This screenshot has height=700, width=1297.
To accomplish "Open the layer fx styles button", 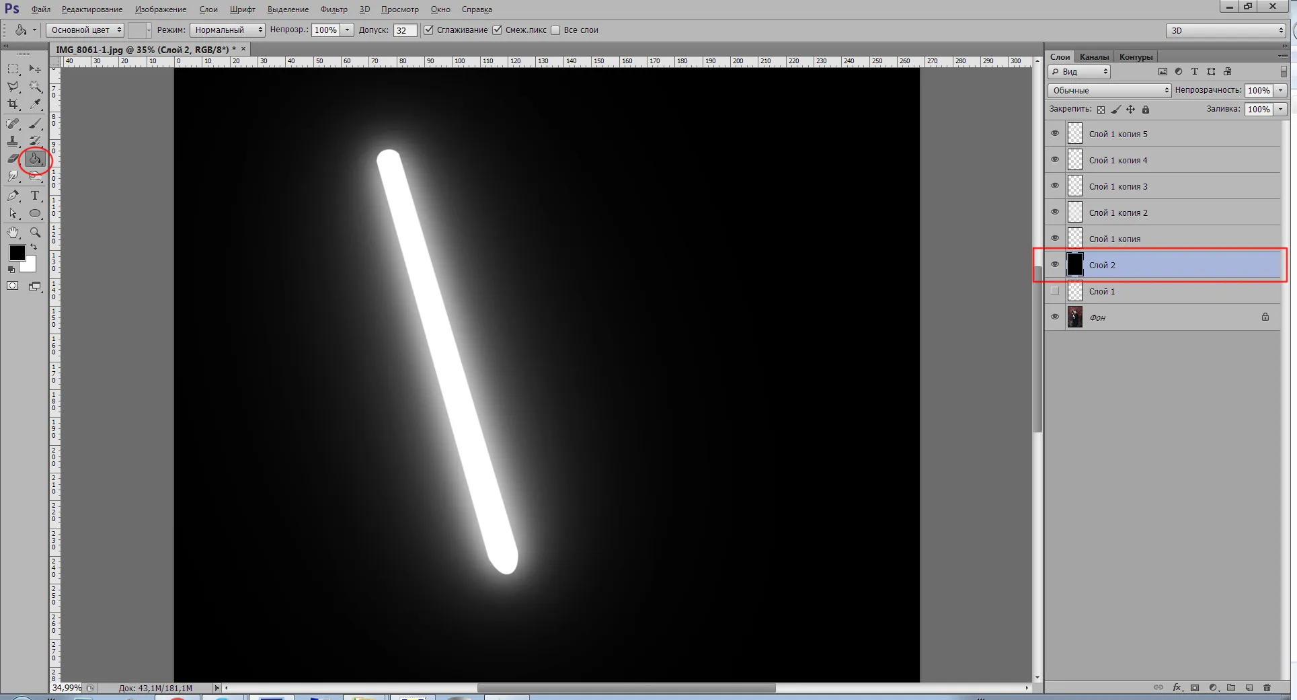I will point(1177,688).
